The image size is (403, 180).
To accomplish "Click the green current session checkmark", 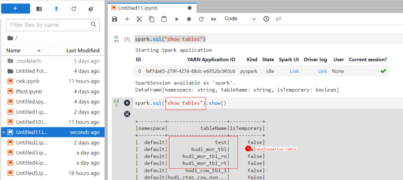I will click(383, 71).
